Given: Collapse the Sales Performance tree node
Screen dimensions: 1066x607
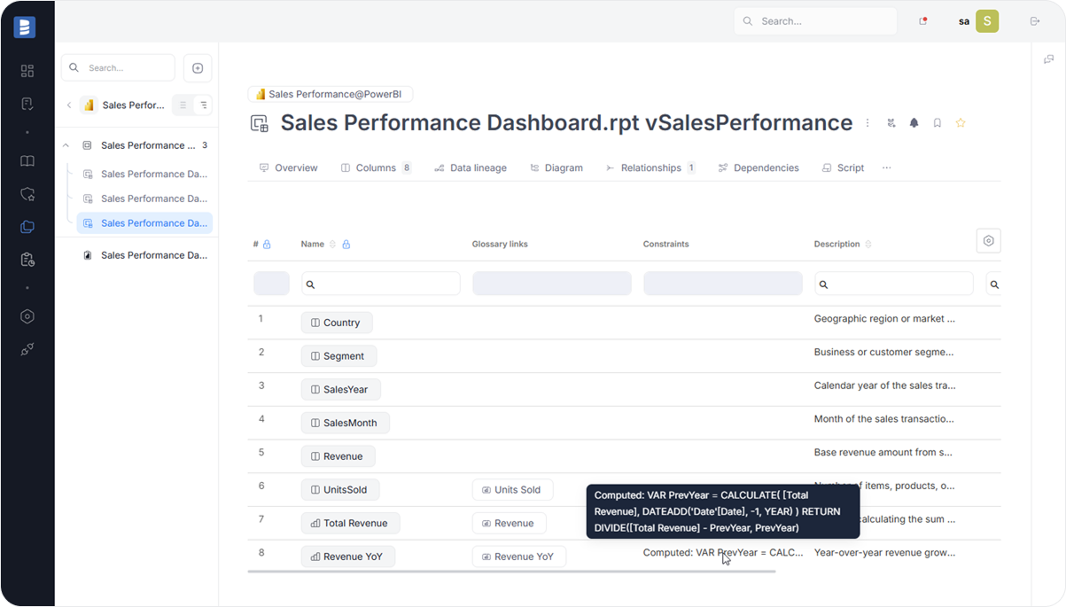Looking at the screenshot, I should click(x=65, y=144).
